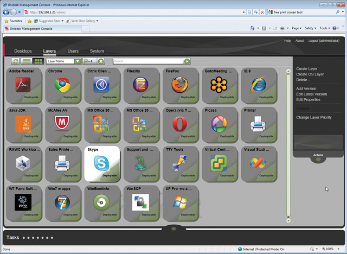This screenshot has width=347, height=254.
Task: Click into the layer Search field
Action: click(x=148, y=61)
